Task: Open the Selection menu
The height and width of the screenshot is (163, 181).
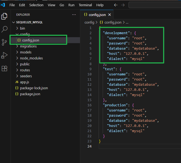Action: (x=36, y=5)
